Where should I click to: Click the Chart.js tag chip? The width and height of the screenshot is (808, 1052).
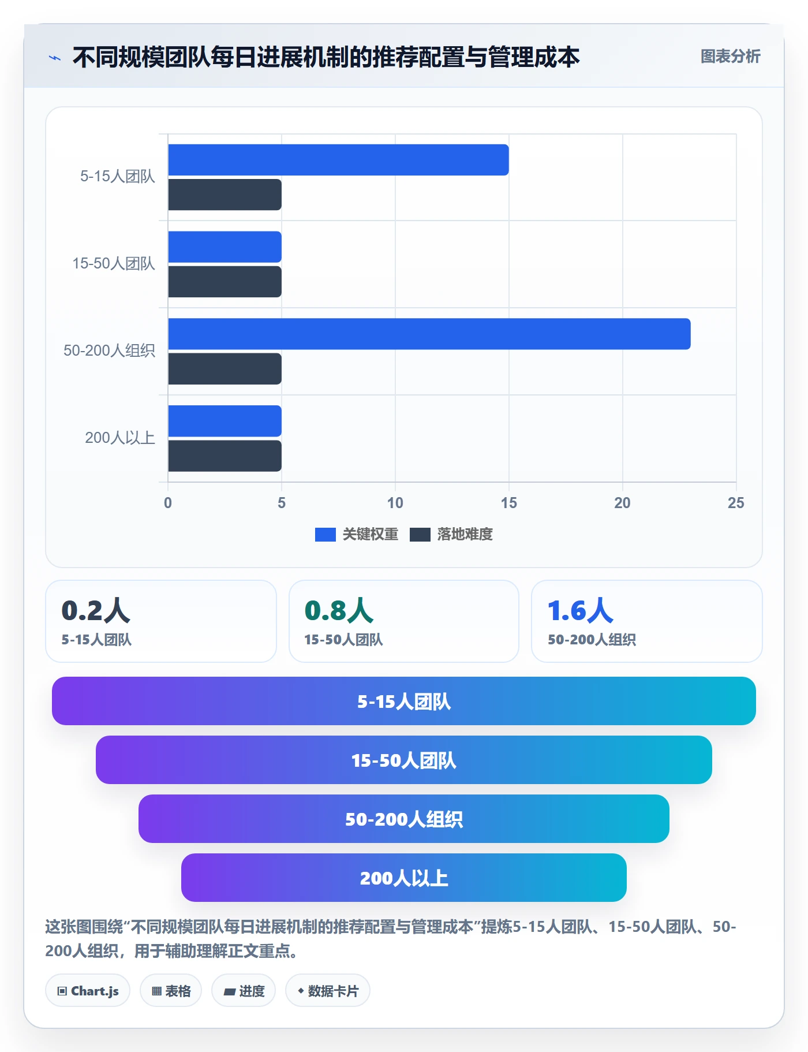pos(88,991)
